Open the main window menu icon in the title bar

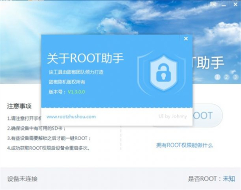(x=213, y=5)
